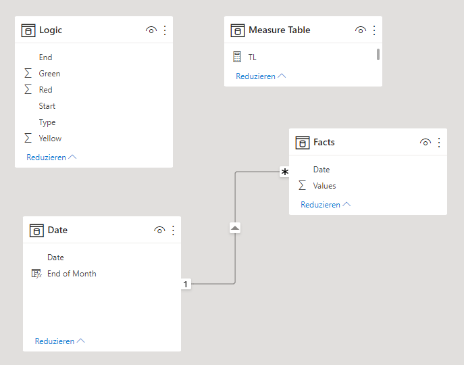Click the sigma icon beside Values
Screen dimensions: 464x365
click(x=302, y=185)
